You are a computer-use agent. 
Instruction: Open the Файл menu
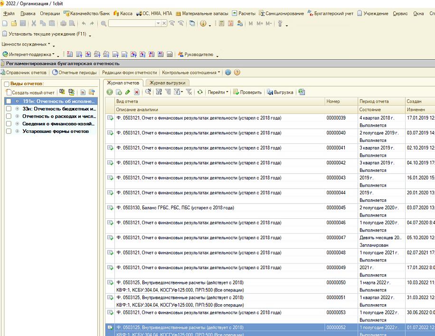(x=9, y=13)
